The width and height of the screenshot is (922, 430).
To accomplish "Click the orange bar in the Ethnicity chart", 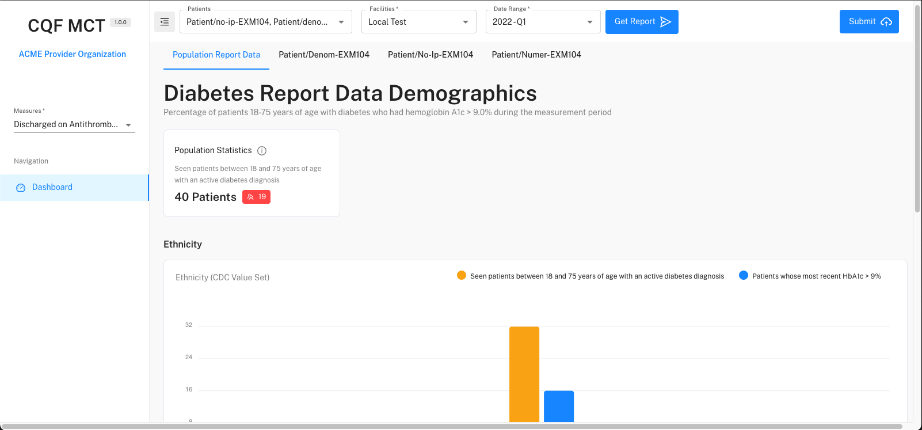I will (524, 374).
